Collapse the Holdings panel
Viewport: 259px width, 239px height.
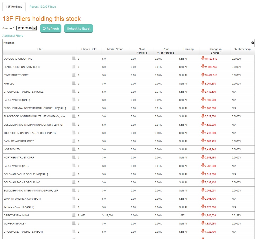pos(253,43)
